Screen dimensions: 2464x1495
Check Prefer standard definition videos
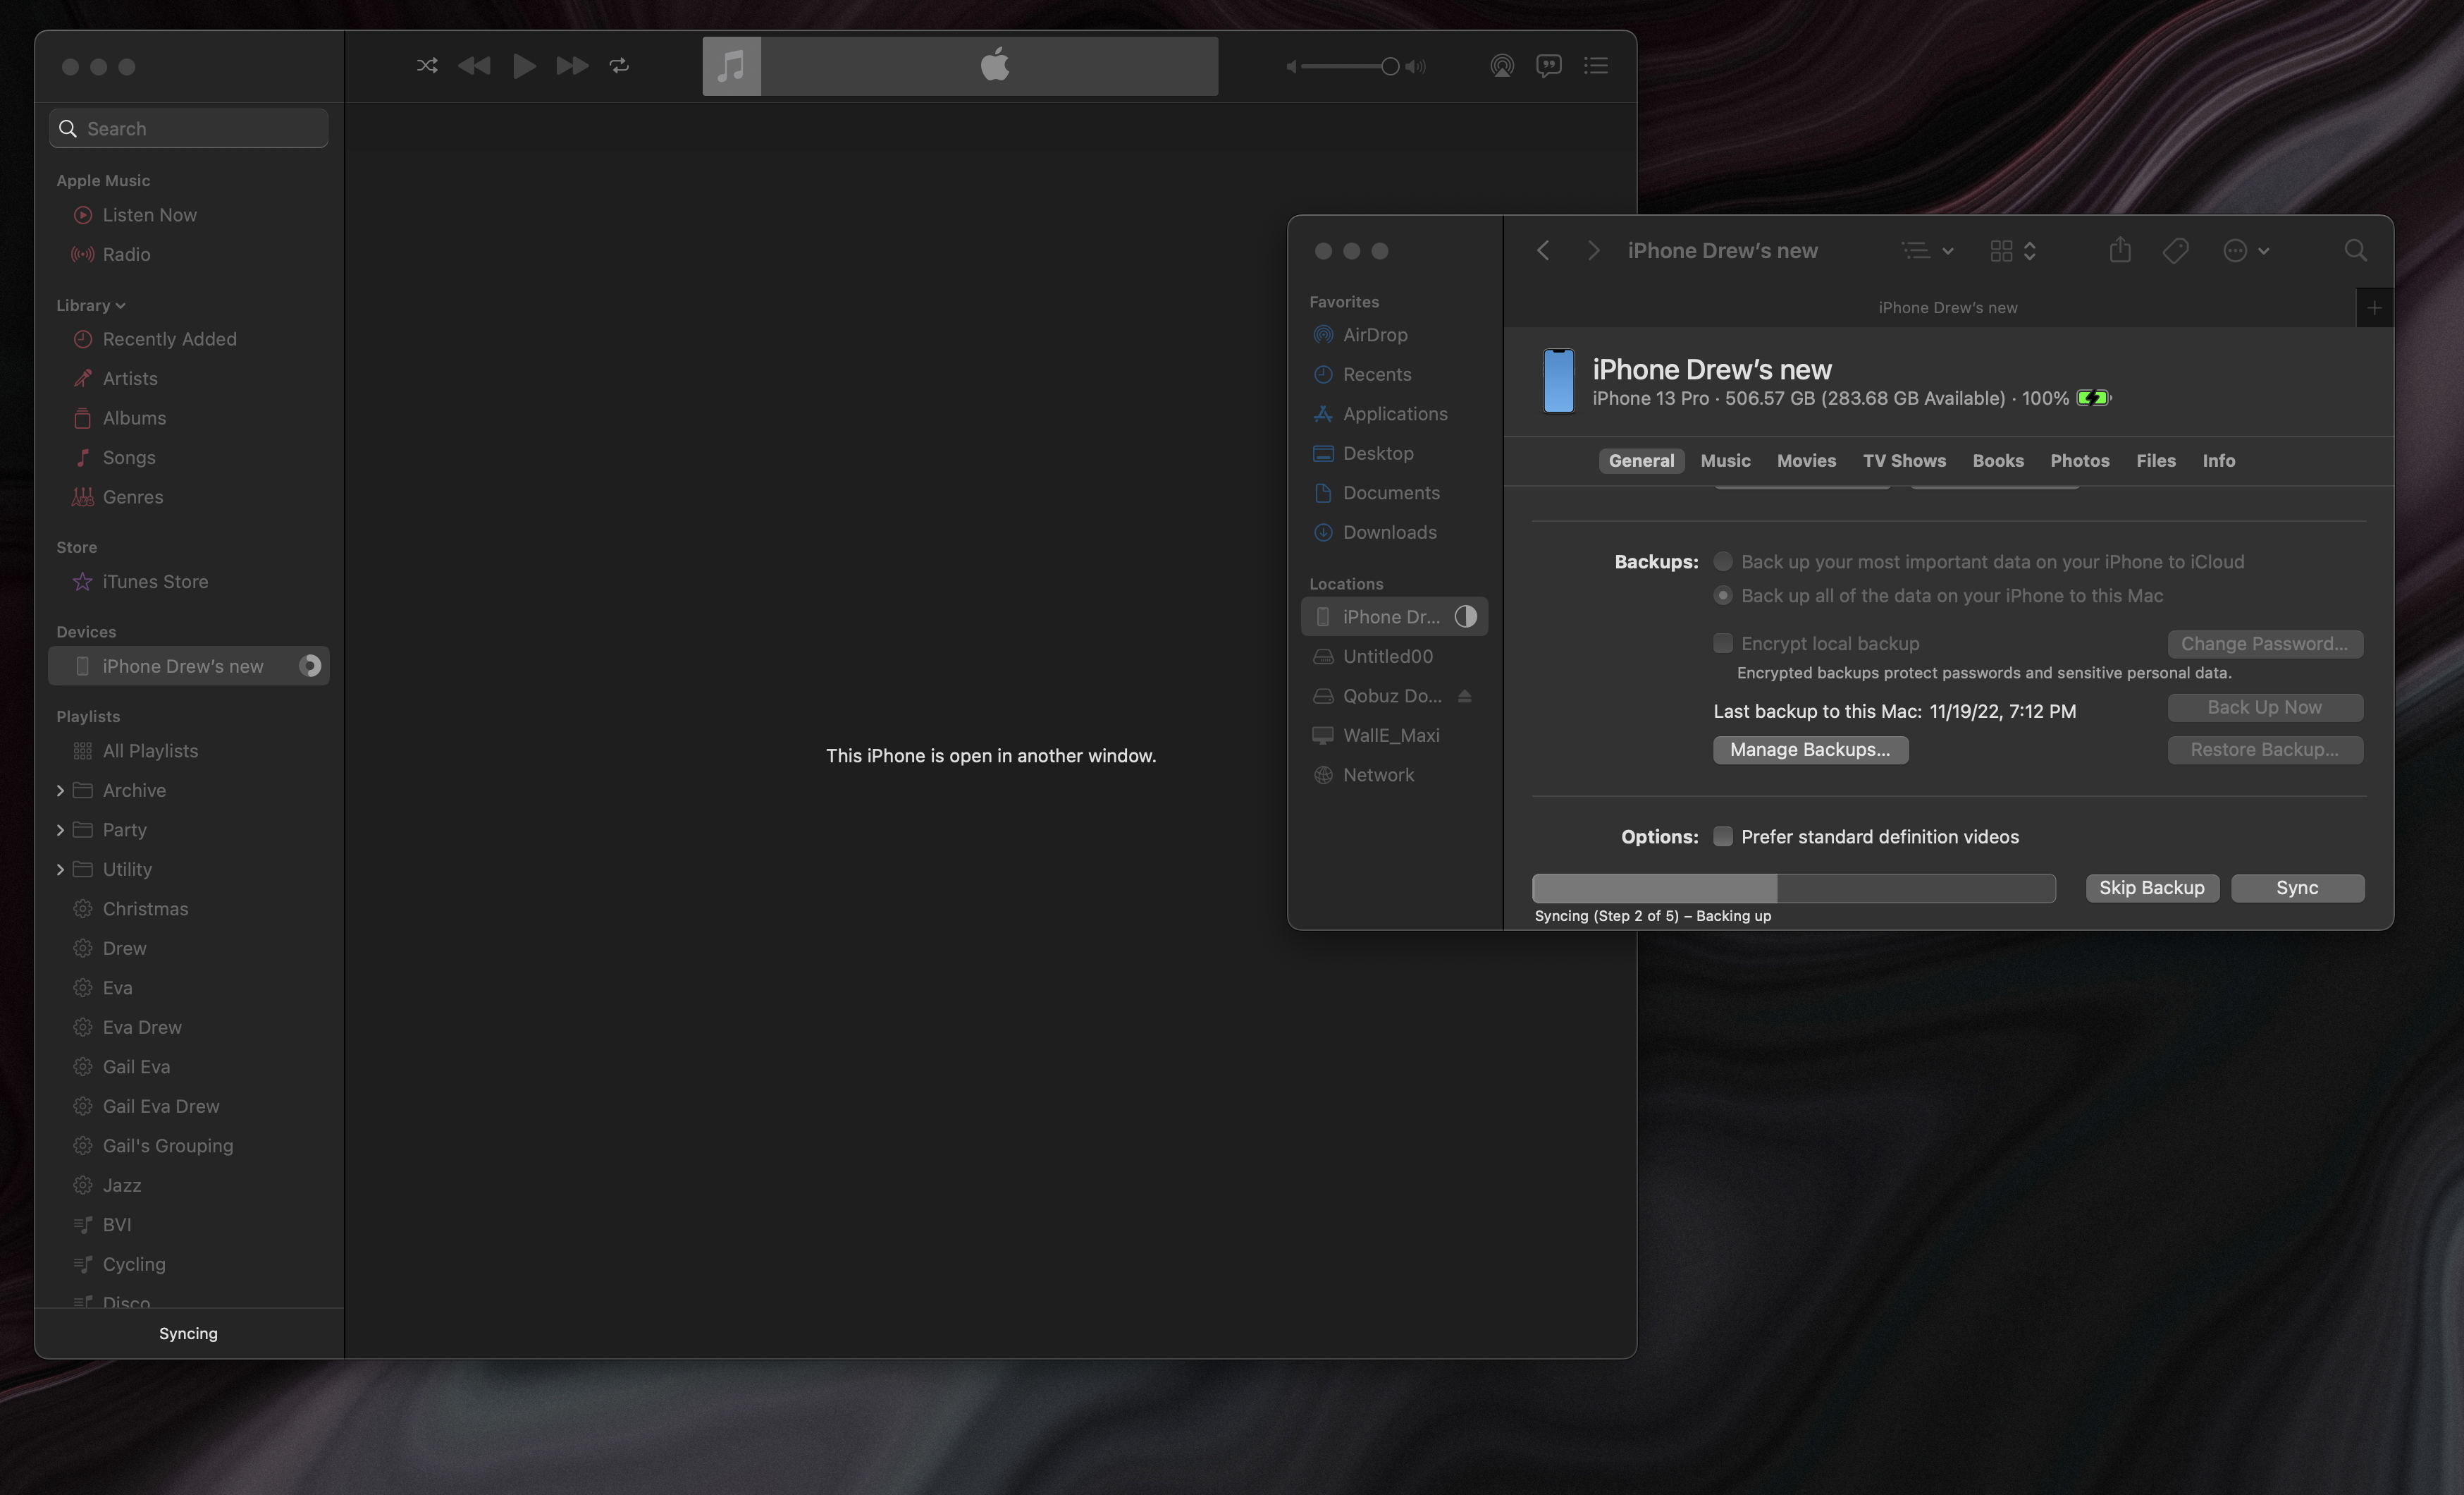(x=1723, y=836)
